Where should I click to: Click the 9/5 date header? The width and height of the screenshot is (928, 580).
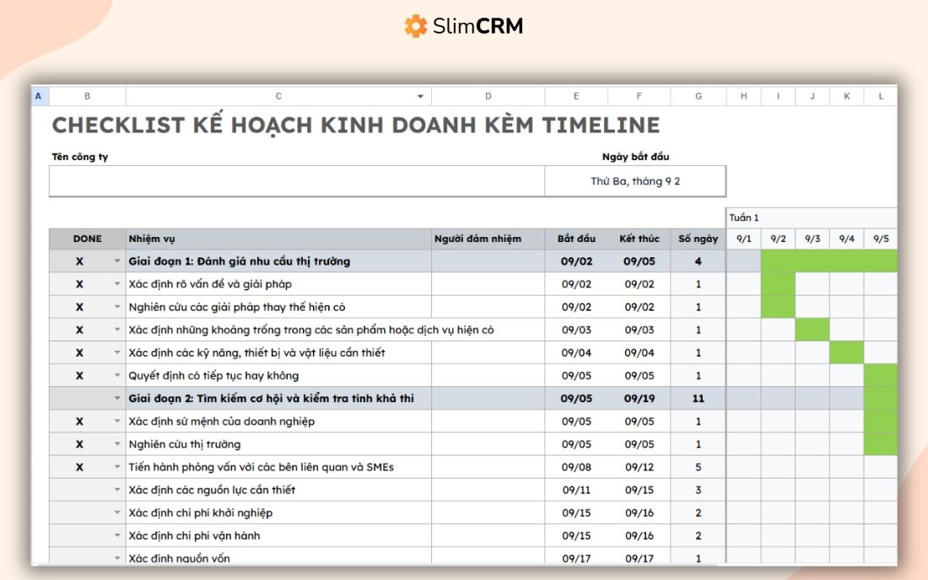pyautogui.click(x=882, y=239)
